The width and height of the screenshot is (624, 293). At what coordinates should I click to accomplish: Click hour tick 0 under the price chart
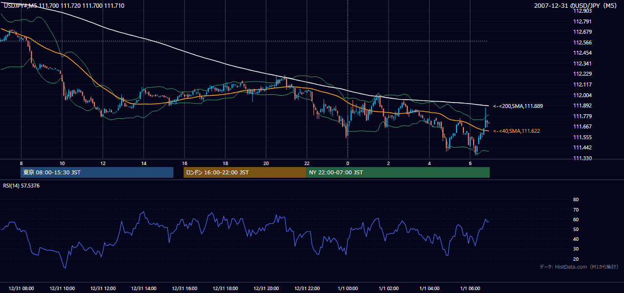(348, 163)
